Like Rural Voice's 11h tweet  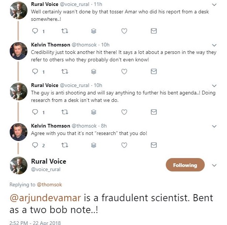point(125,31)
